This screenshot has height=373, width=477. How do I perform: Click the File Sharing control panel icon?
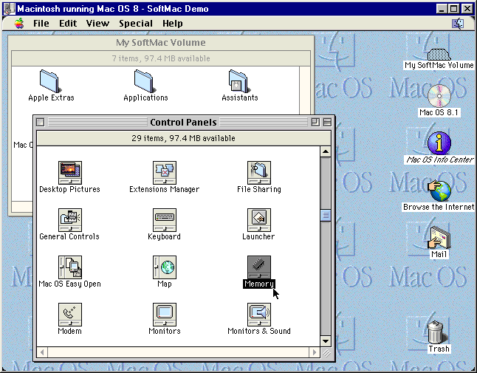click(x=259, y=173)
